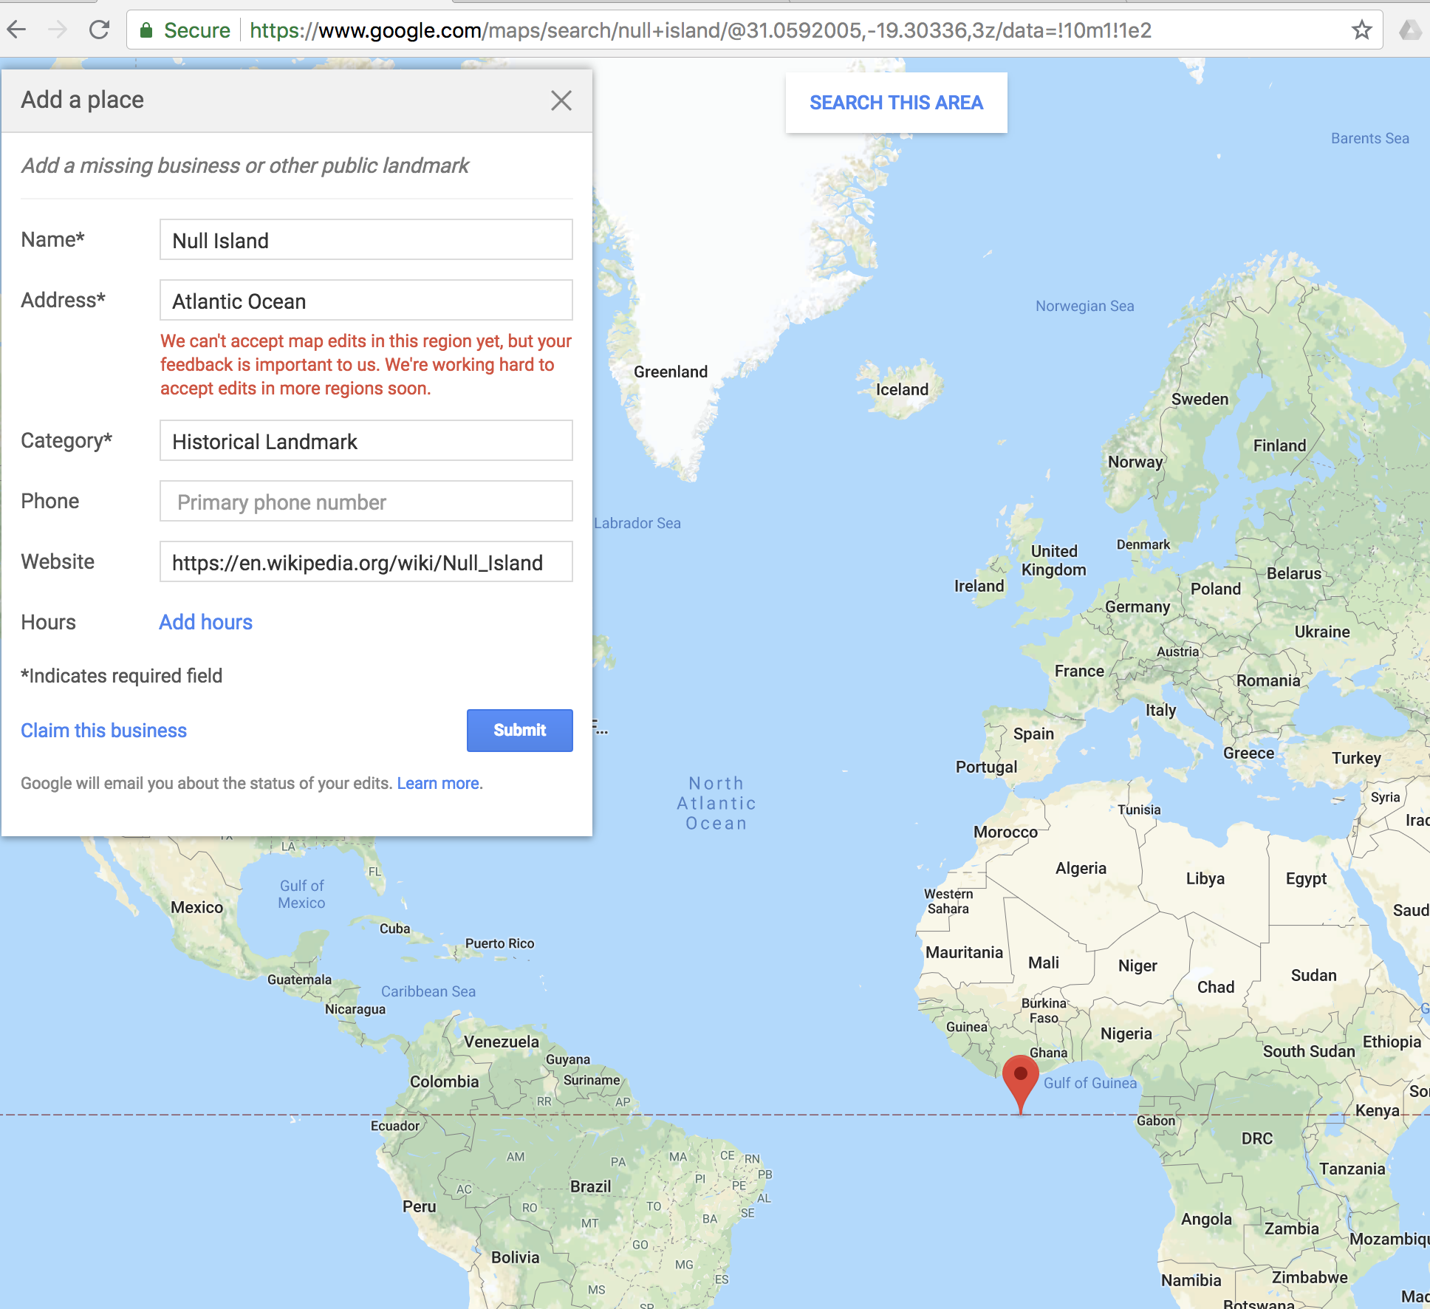Click the Claim this business link
The width and height of the screenshot is (1430, 1309).
point(103,730)
